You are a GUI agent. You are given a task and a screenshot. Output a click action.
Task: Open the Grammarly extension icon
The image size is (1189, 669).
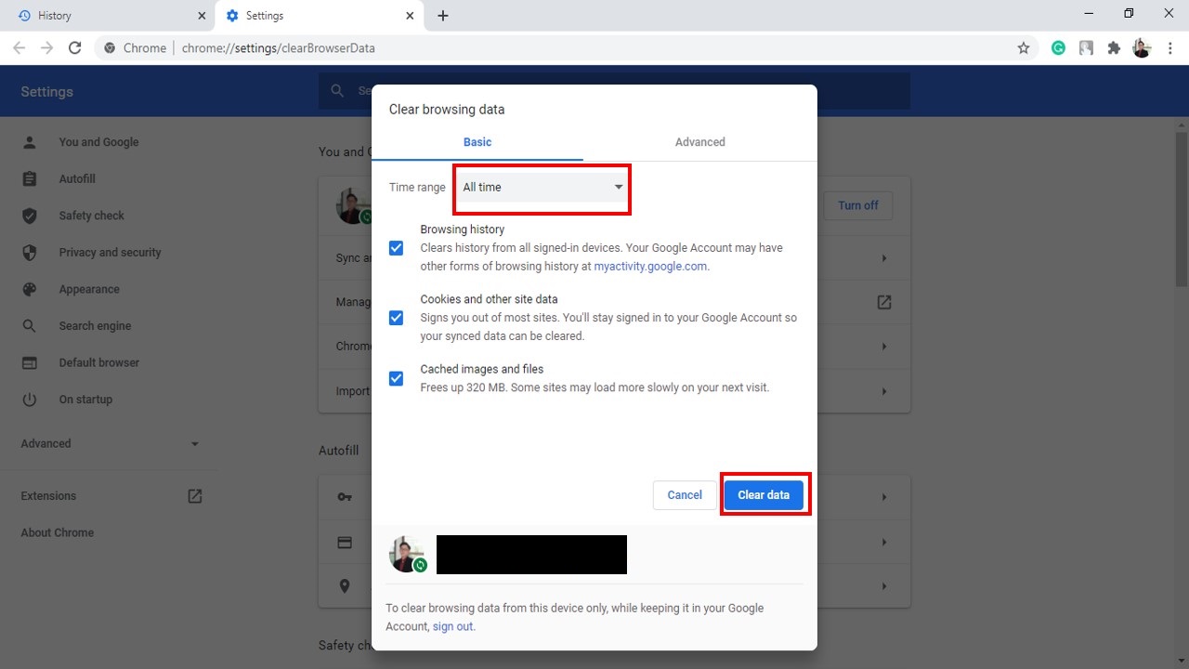point(1058,47)
